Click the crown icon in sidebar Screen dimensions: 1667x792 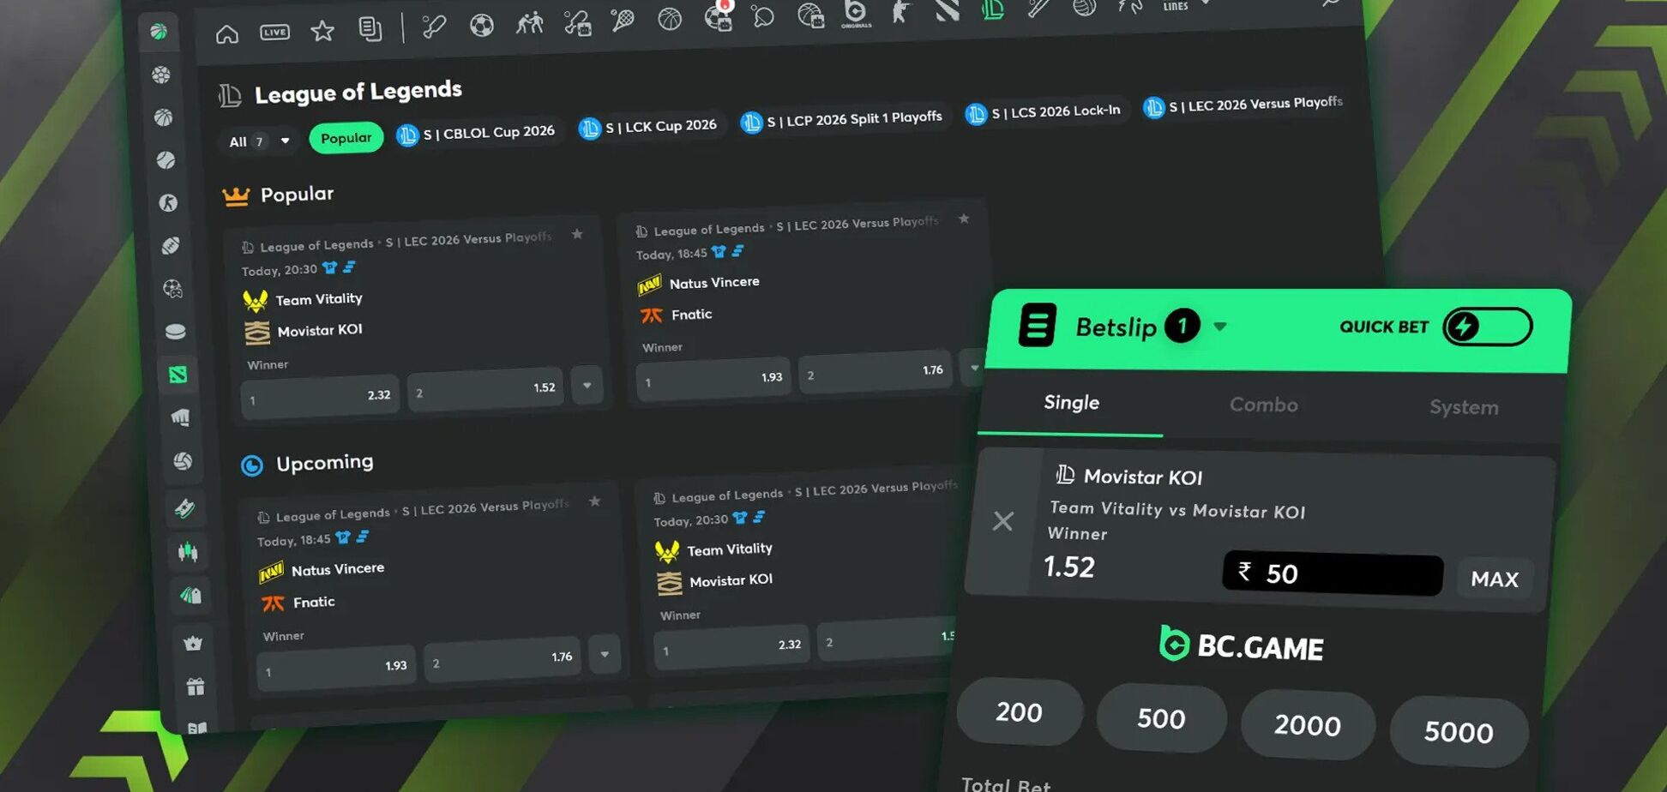pyautogui.click(x=193, y=643)
